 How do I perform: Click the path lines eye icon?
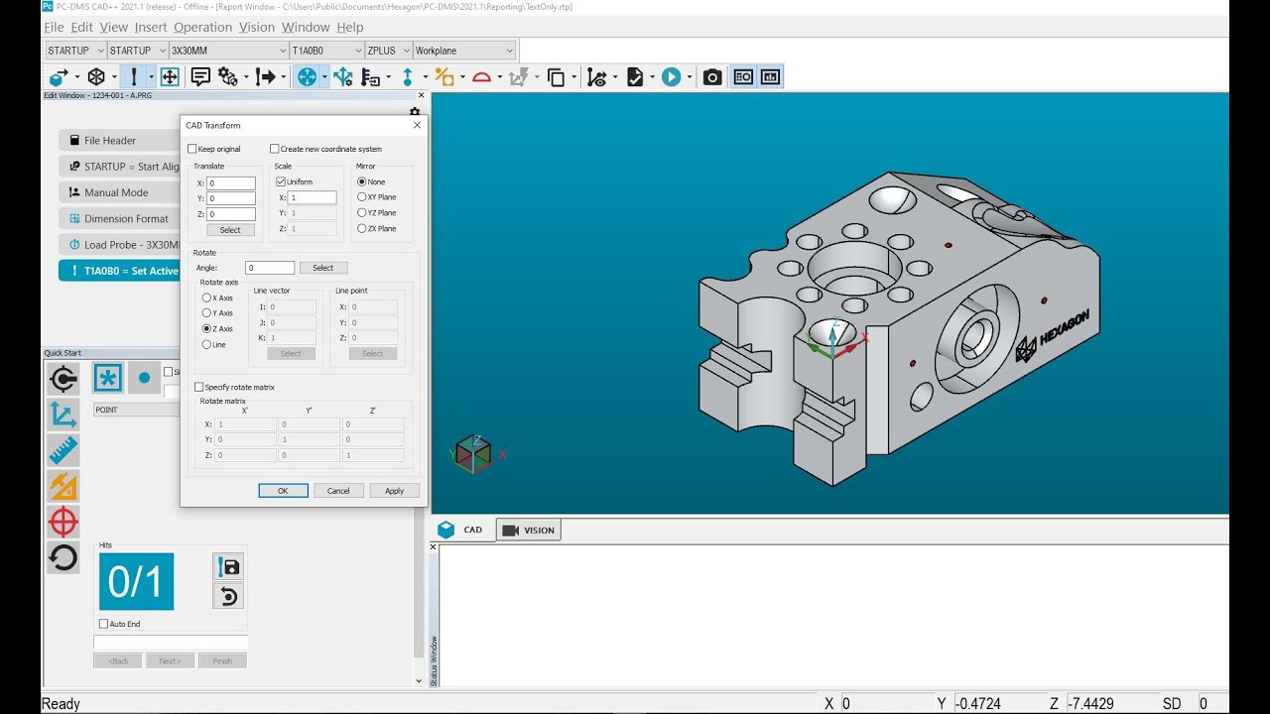coord(596,76)
